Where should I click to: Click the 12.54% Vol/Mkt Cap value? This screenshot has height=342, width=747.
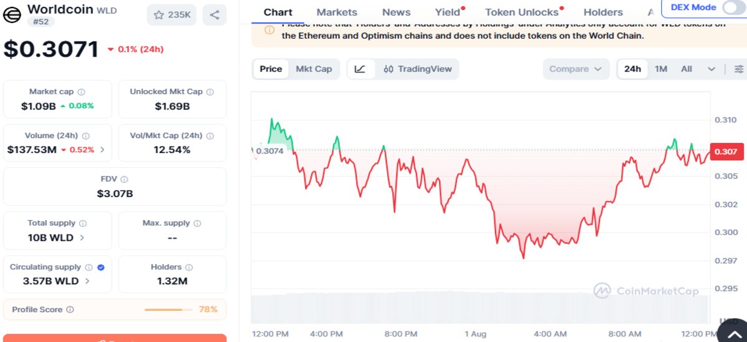172,150
